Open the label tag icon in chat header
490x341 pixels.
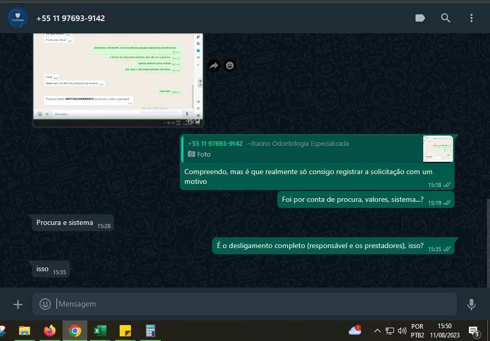pos(420,18)
